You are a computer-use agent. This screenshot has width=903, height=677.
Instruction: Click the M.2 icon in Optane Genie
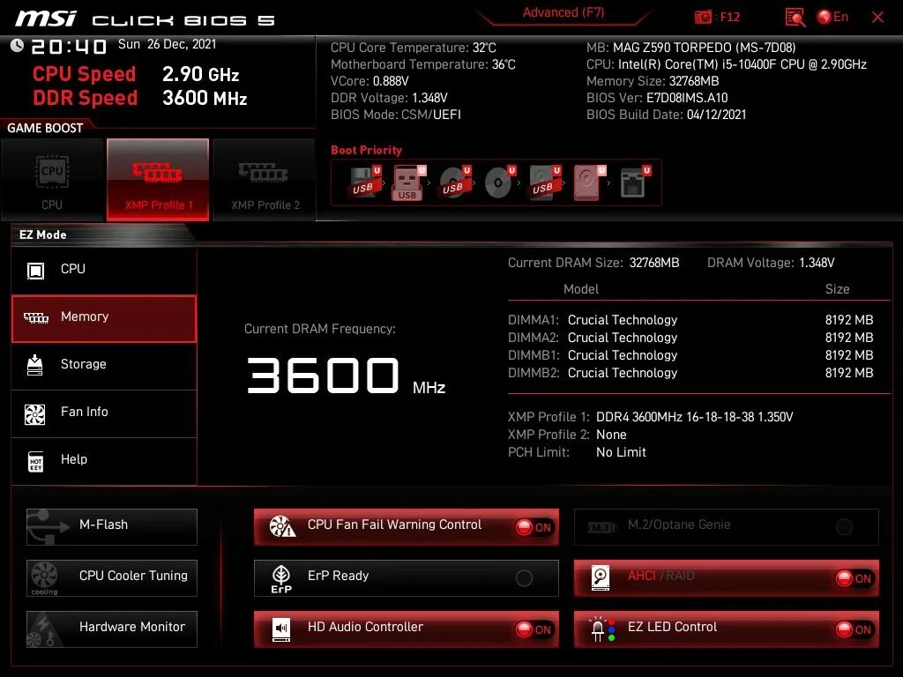pyautogui.click(x=601, y=527)
